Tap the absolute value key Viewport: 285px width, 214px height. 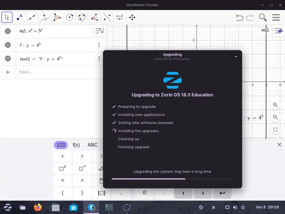[101, 193]
